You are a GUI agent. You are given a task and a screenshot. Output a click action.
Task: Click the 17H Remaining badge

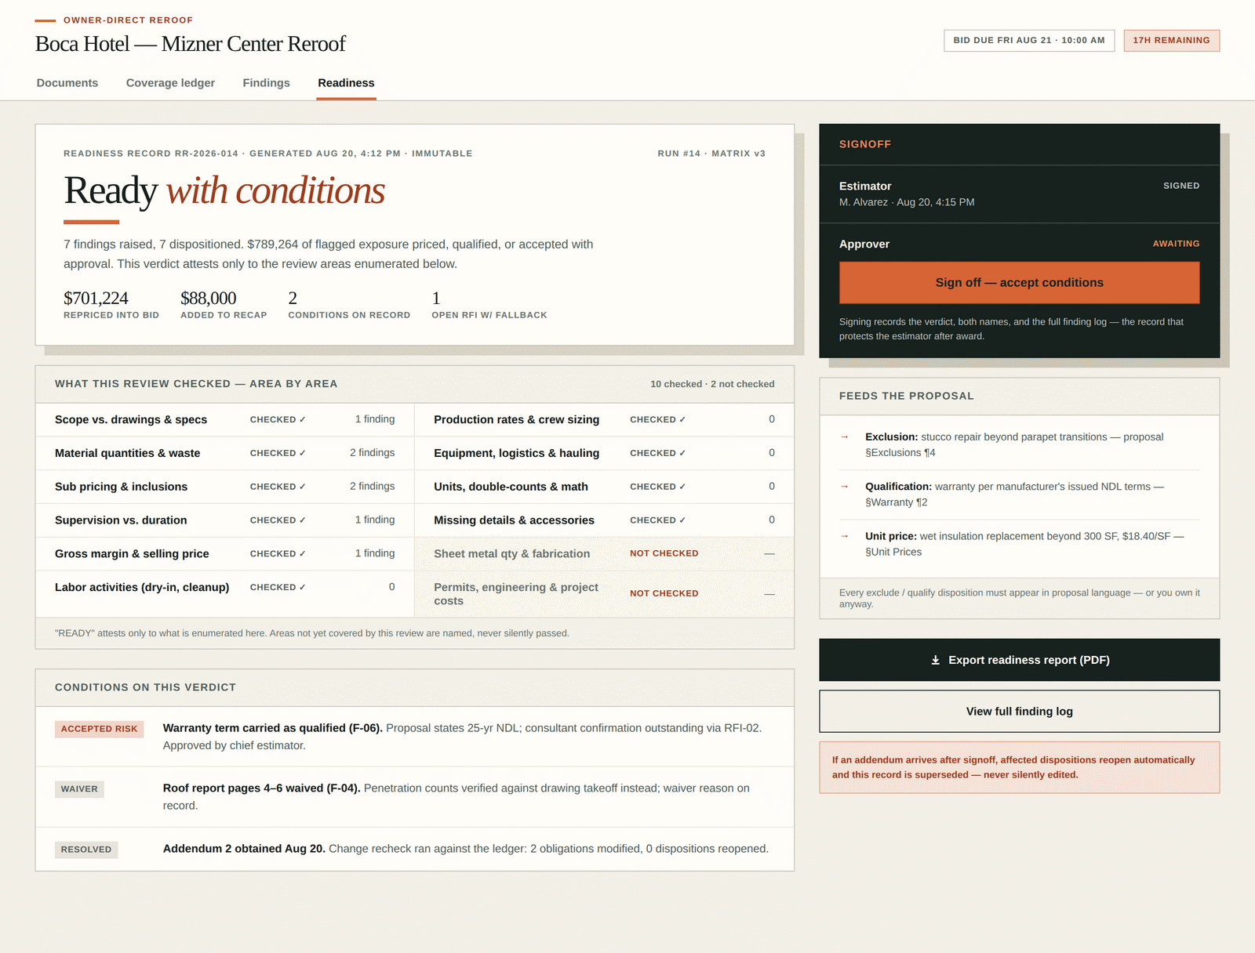(1171, 41)
